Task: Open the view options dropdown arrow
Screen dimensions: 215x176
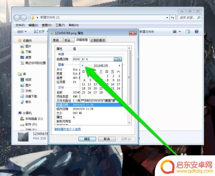Action: [x=180, y=31]
